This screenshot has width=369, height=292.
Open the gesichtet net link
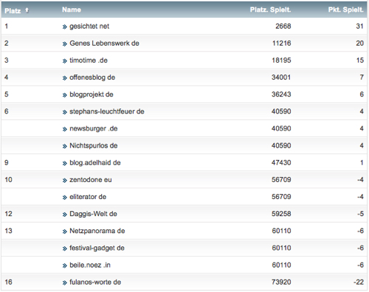tap(89, 27)
